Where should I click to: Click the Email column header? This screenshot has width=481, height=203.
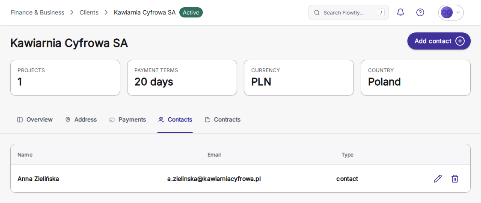(214, 155)
